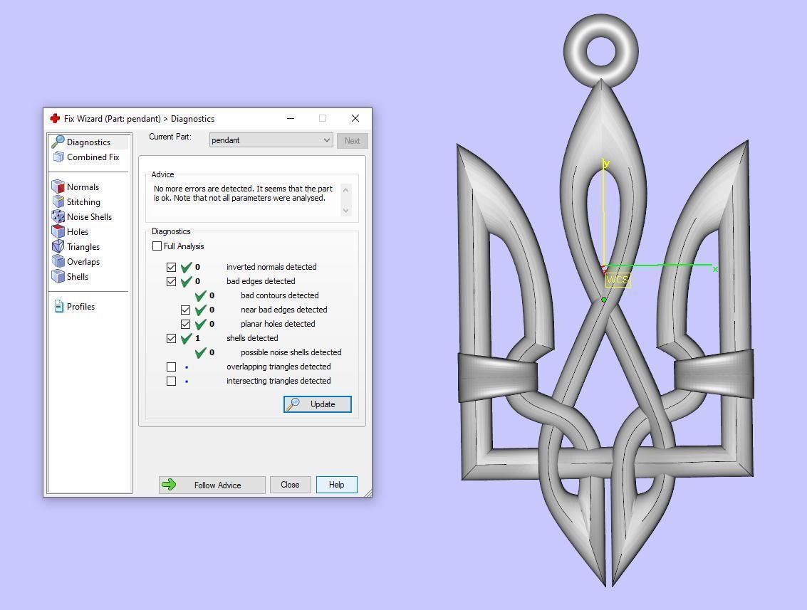Viewport: 807px width, 610px height.
Task: Enable the Full Analysis checkbox
Action: pos(157,246)
